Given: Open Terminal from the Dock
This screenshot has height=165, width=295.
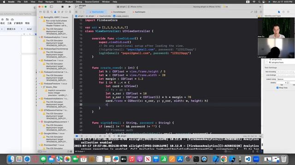Looking at the screenshot, I should click(x=196, y=159).
